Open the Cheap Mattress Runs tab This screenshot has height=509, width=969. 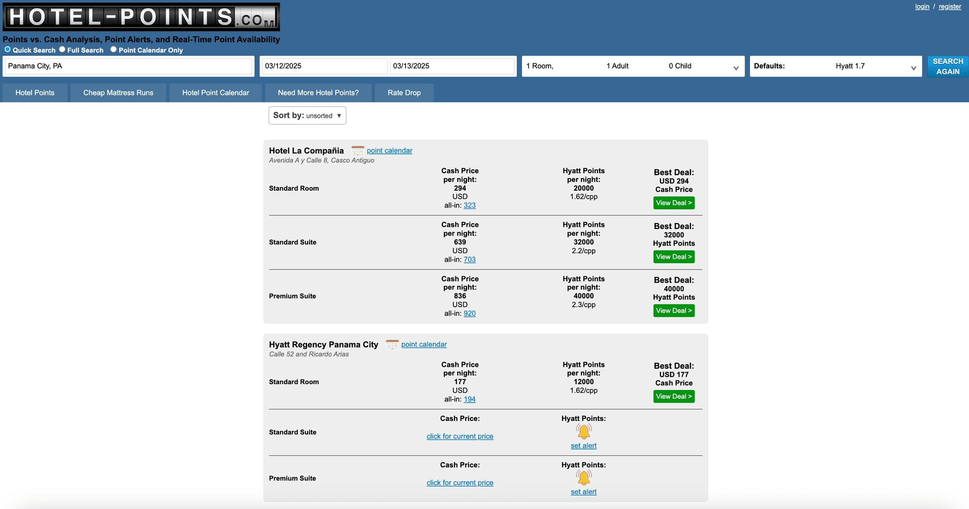click(118, 93)
